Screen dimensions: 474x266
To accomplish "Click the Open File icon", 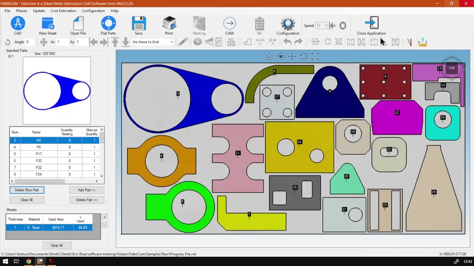I will pos(78,24).
